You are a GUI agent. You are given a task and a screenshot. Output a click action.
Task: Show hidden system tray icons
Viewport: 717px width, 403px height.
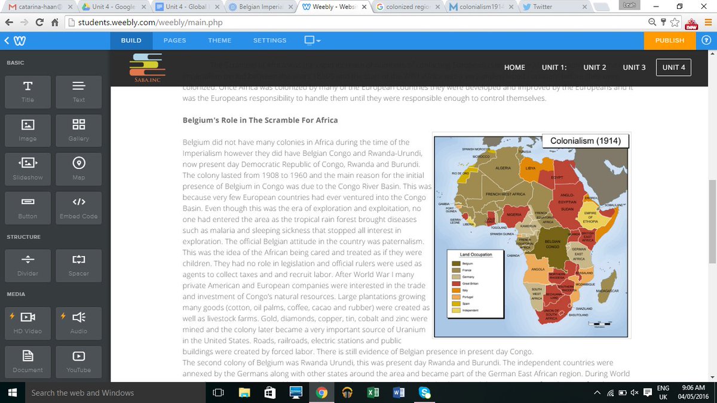point(597,392)
